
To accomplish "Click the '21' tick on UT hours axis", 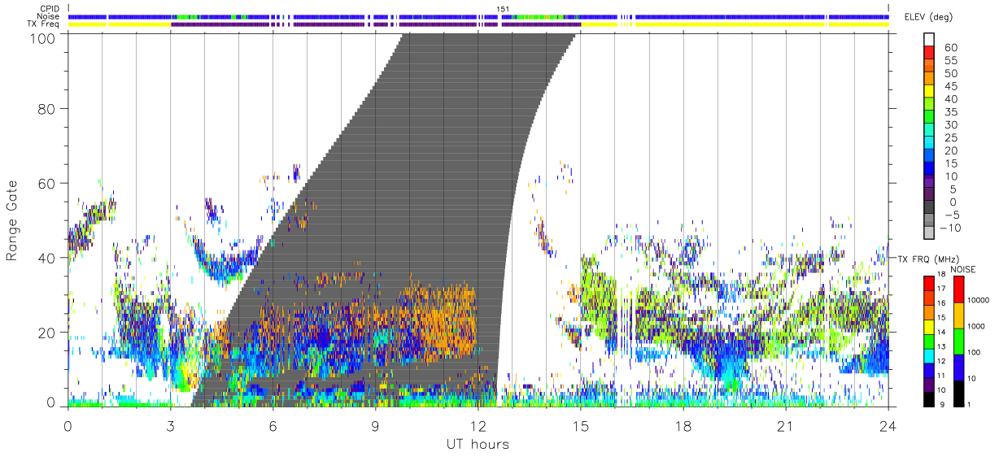I will pyautogui.click(x=785, y=426).
